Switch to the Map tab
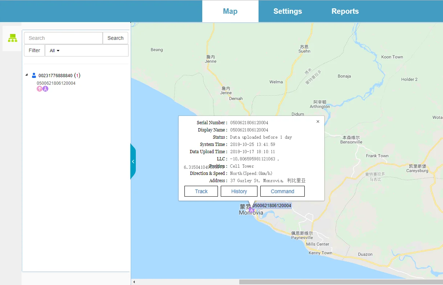The width and height of the screenshot is (443, 285). pos(230,11)
